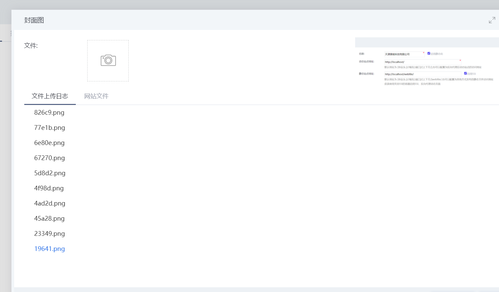This screenshot has width=499, height=292.
Task: Click the camera upload icon
Action: 108,61
